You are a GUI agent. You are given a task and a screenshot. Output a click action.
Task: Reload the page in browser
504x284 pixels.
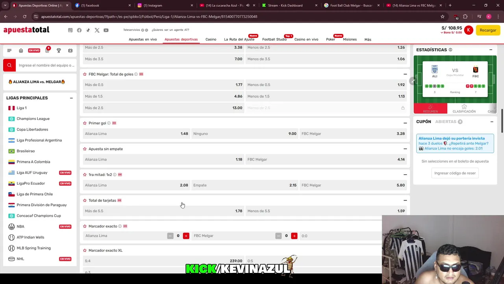[24, 17]
